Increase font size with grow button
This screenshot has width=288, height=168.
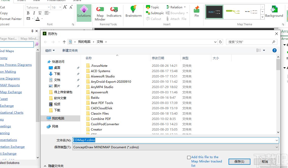coord(65,7)
